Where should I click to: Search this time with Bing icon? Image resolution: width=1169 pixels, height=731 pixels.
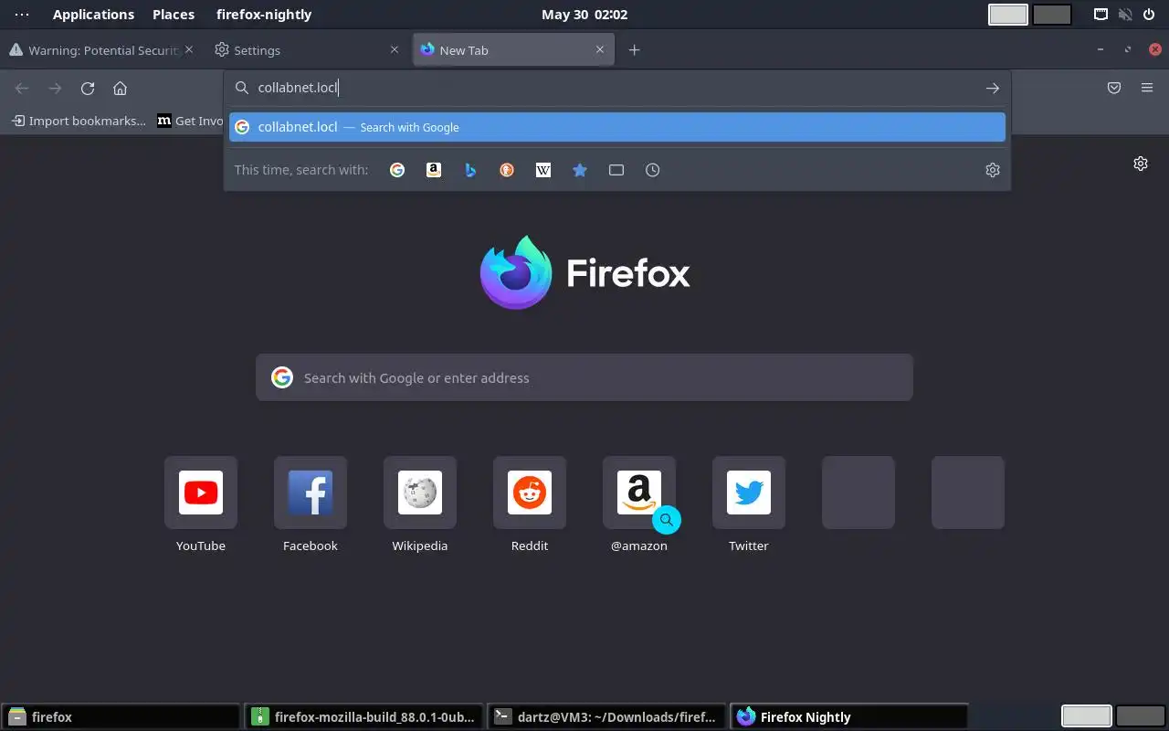pos(470,170)
